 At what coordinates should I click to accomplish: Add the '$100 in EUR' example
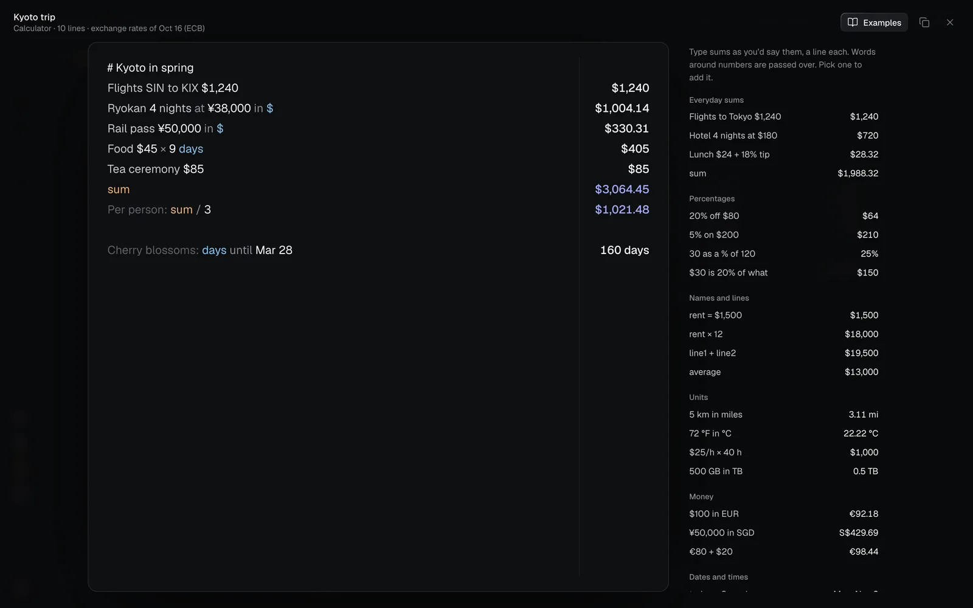click(x=784, y=514)
